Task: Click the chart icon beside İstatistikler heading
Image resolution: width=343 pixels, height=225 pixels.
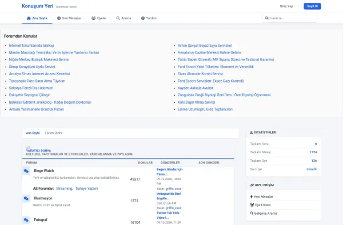Action: pos(252,133)
